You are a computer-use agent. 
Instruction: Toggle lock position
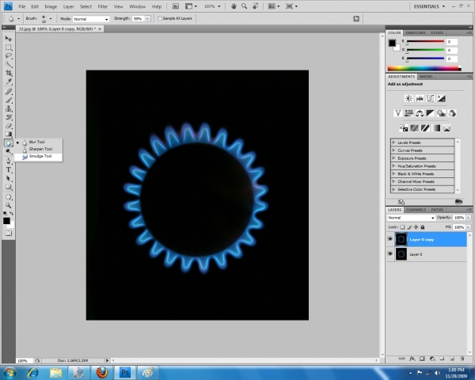[416, 226]
